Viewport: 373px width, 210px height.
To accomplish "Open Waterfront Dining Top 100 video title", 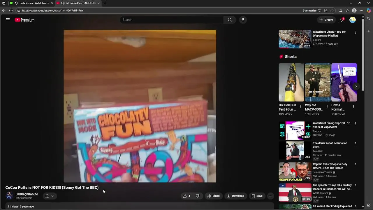I will pos(332,125).
